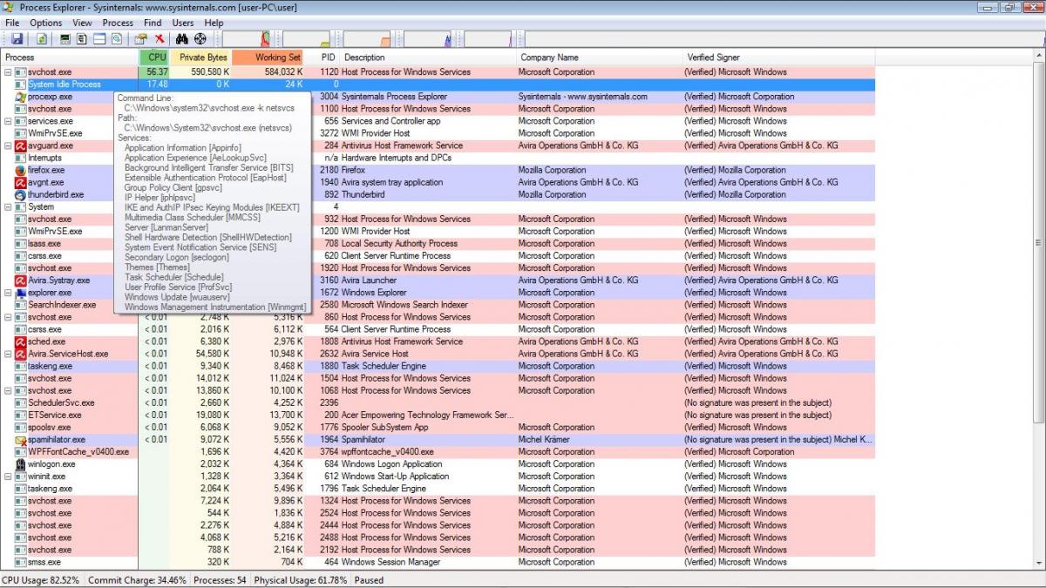Collapse the explorer.exe tree node
1046x588 pixels.
tap(8, 293)
